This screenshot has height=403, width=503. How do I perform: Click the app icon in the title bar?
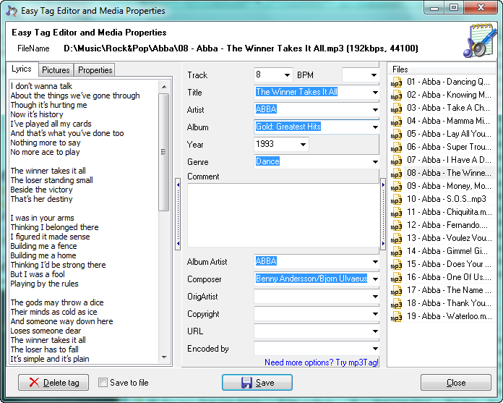pos(12,11)
